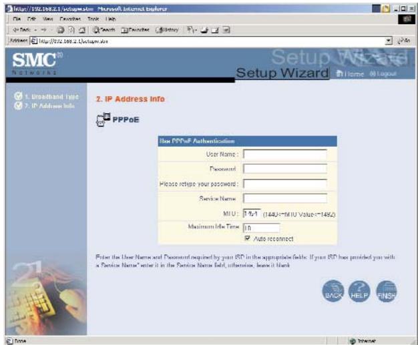Screen dimensions: 418x345
Task: Click the retype your password field
Action: click(285, 184)
